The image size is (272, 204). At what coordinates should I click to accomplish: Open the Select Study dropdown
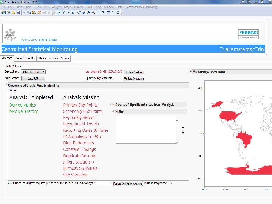pos(33,72)
